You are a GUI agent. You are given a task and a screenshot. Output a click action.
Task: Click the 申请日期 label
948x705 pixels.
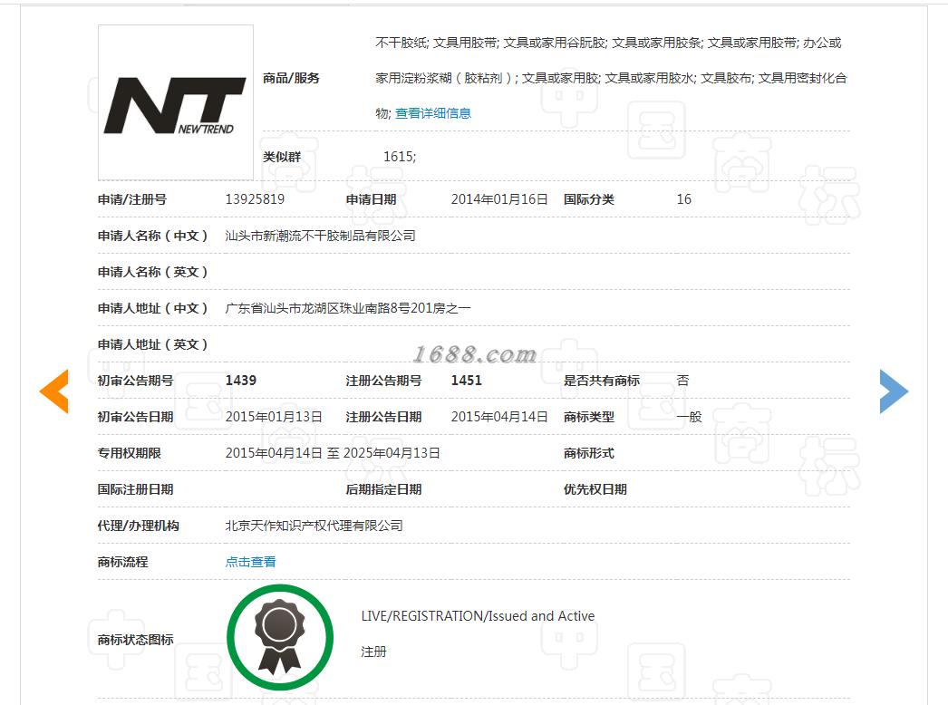pos(372,199)
